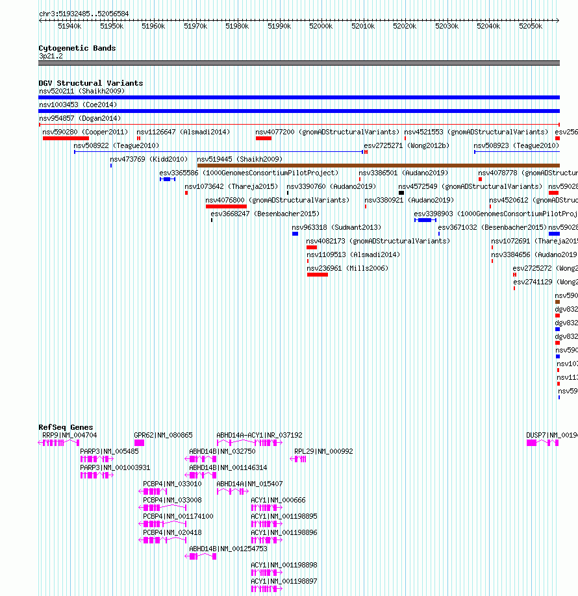
Task: Click the PCBP4|NM_033010 transcript label
Action: click(x=172, y=484)
